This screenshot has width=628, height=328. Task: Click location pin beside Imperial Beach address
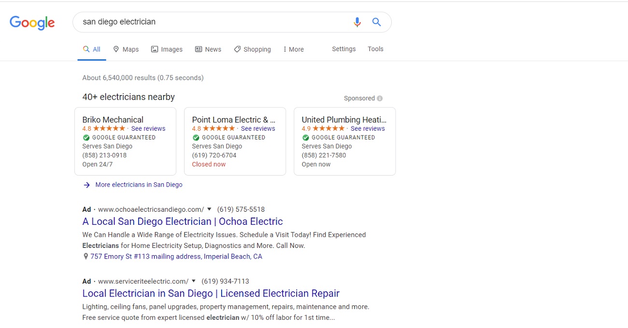click(x=86, y=256)
